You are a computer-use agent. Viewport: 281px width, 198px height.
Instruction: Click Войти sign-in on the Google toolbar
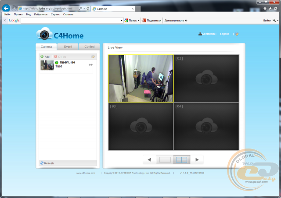pyautogui.click(x=267, y=21)
